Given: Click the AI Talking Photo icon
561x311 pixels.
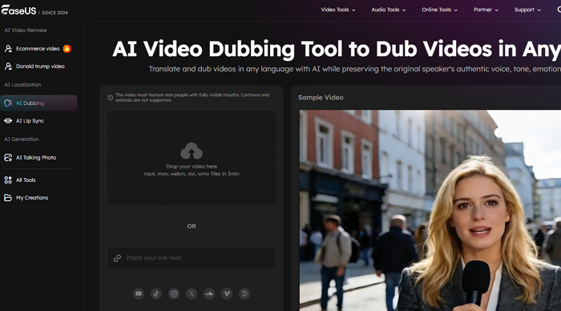Looking at the screenshot, I should pyautogui.click(x=8, y=157).
